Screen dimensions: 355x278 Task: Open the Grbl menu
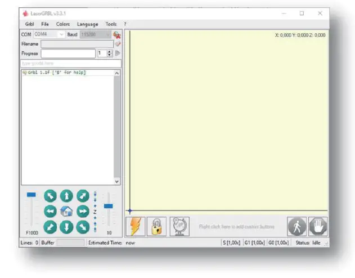[30, 24]
